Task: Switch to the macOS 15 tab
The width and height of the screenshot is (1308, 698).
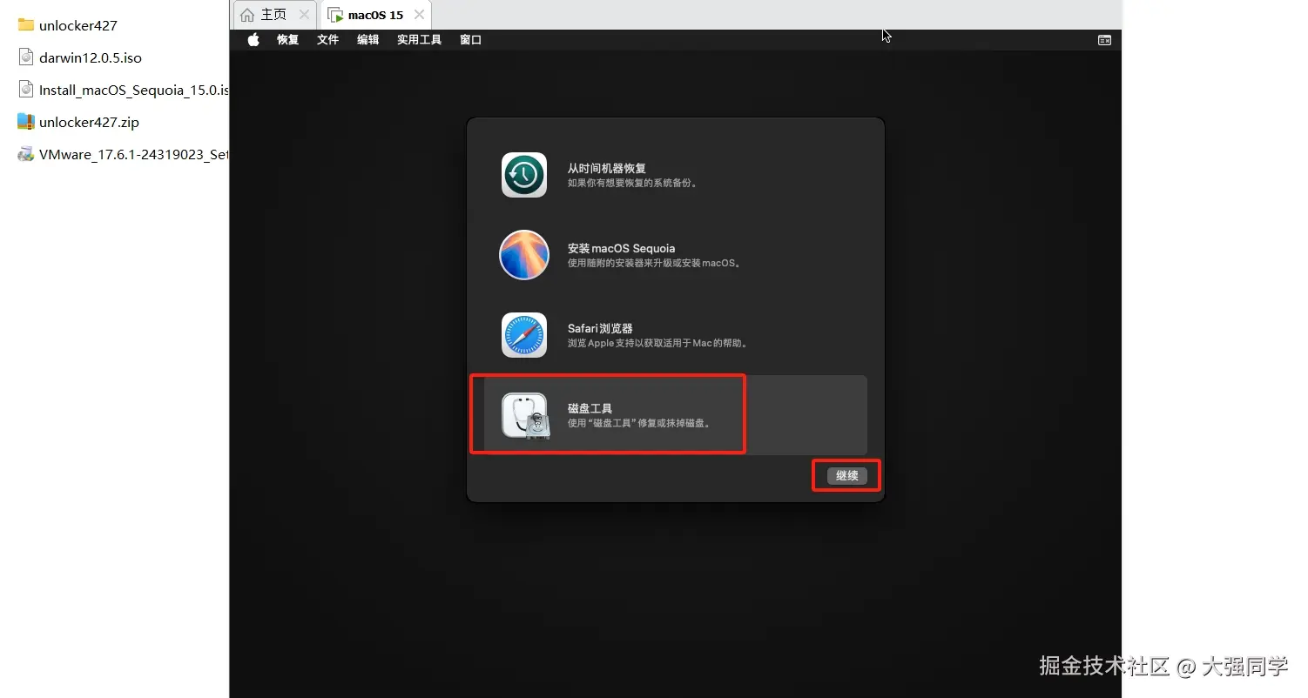Action: (x=376, y=15)
